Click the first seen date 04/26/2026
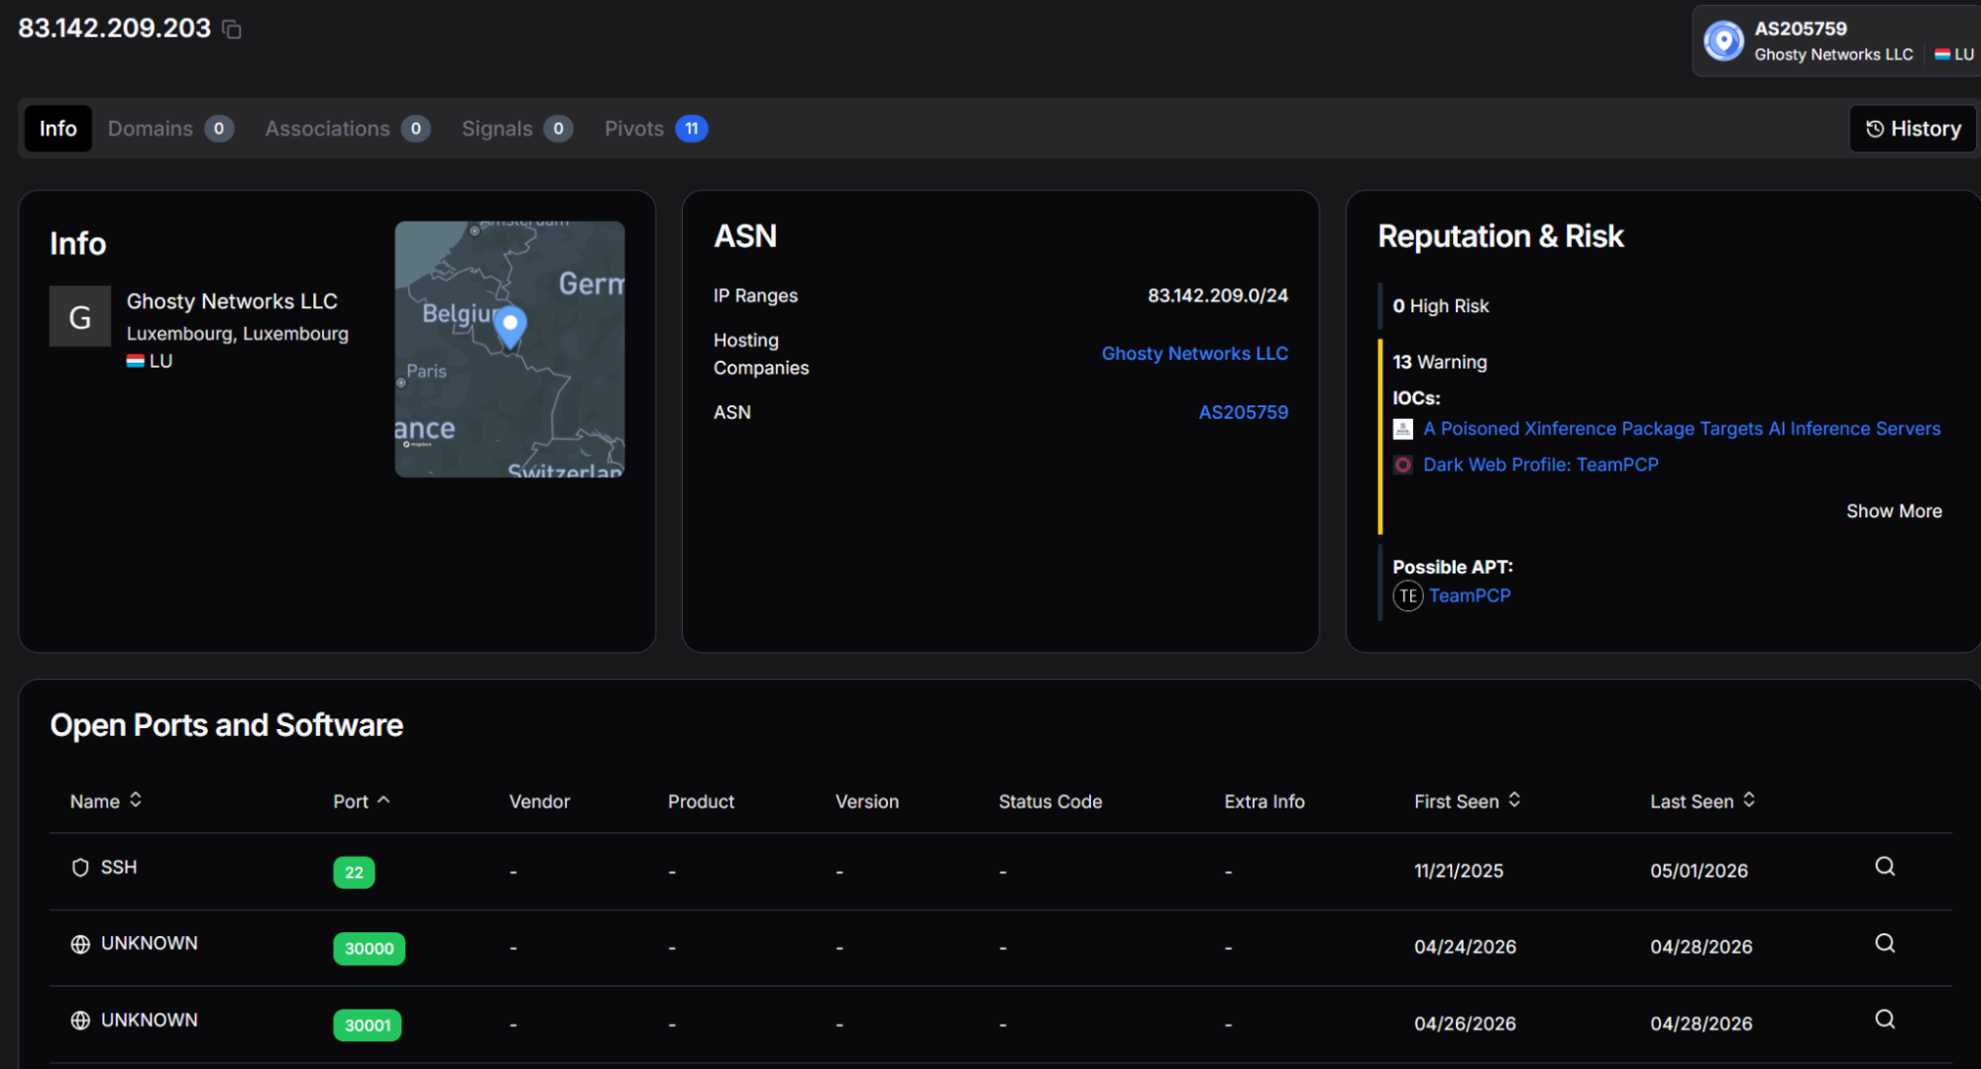The width and height of the screenshot is (1981, 1069). (x=1465, y=1023)
